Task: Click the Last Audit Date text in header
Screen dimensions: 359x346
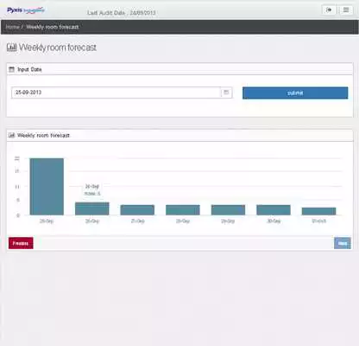Action: (121, 13)
